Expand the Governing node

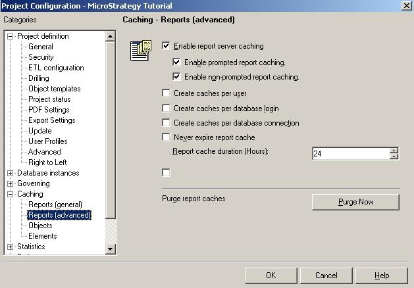coord(10,183)
